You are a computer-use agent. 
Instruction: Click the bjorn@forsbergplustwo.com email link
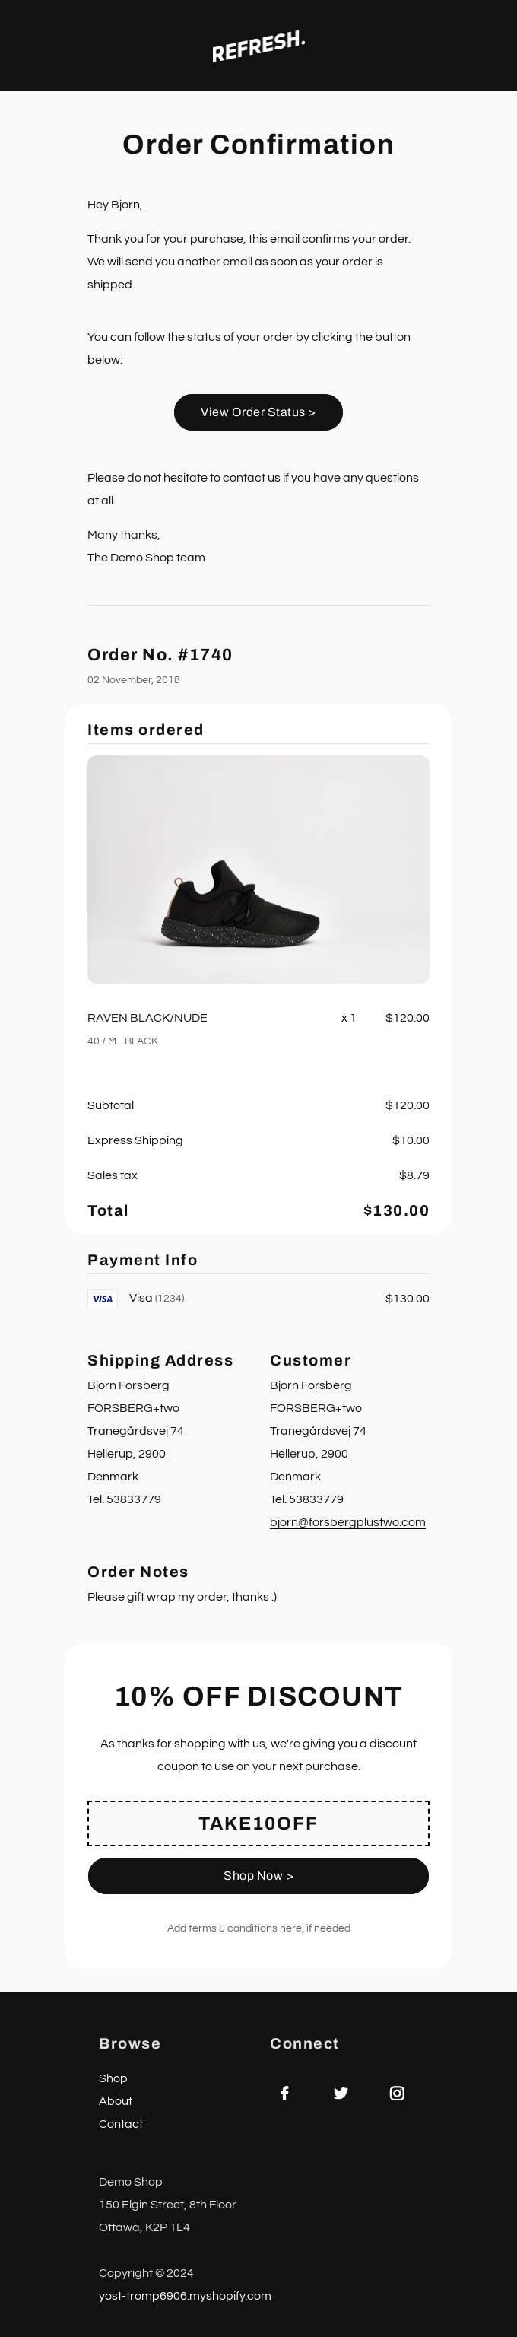347,1521
